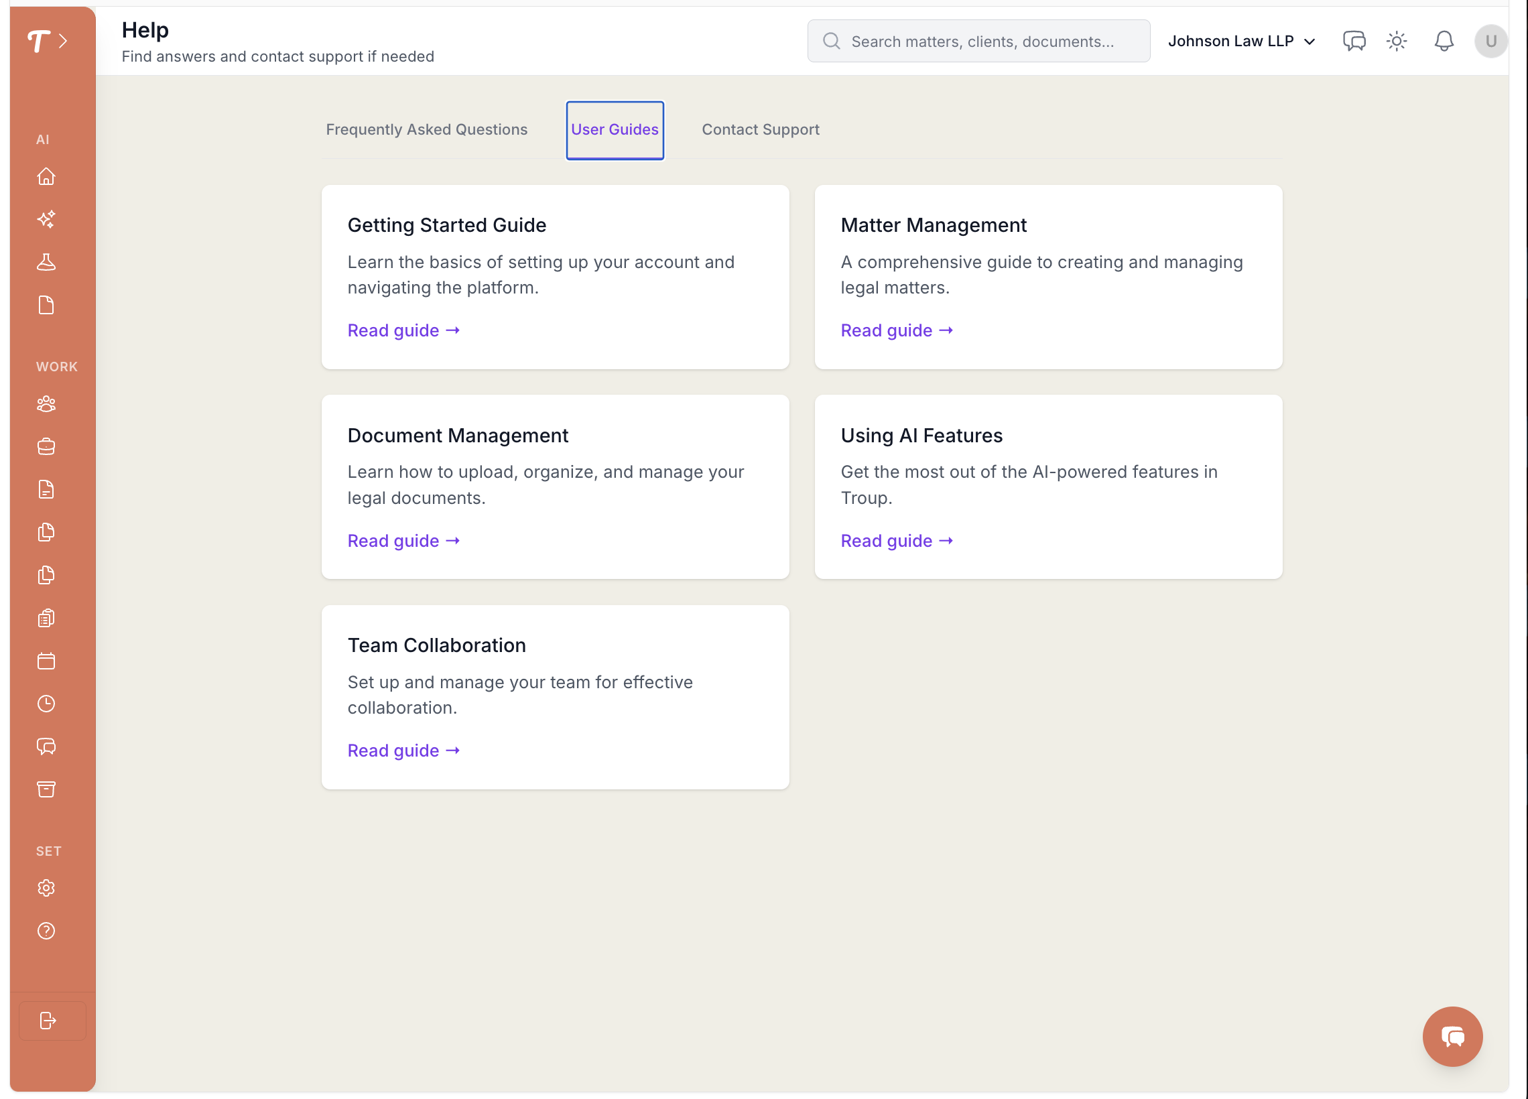1528x1099 pixels.
Task: Switch to Contact Support tab
Action: (760, 129)
